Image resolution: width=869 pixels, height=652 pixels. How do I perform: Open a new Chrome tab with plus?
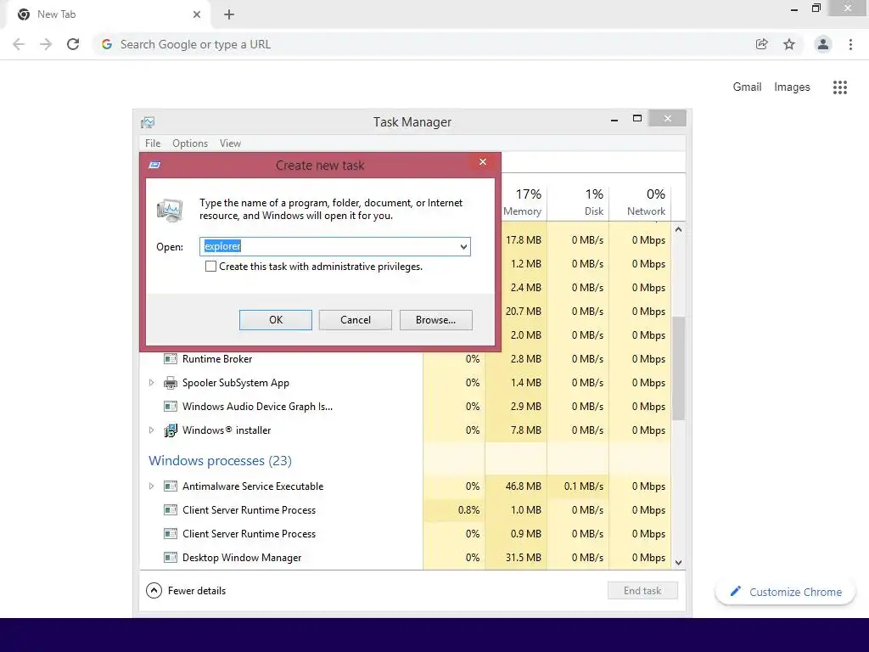point(229,14)
